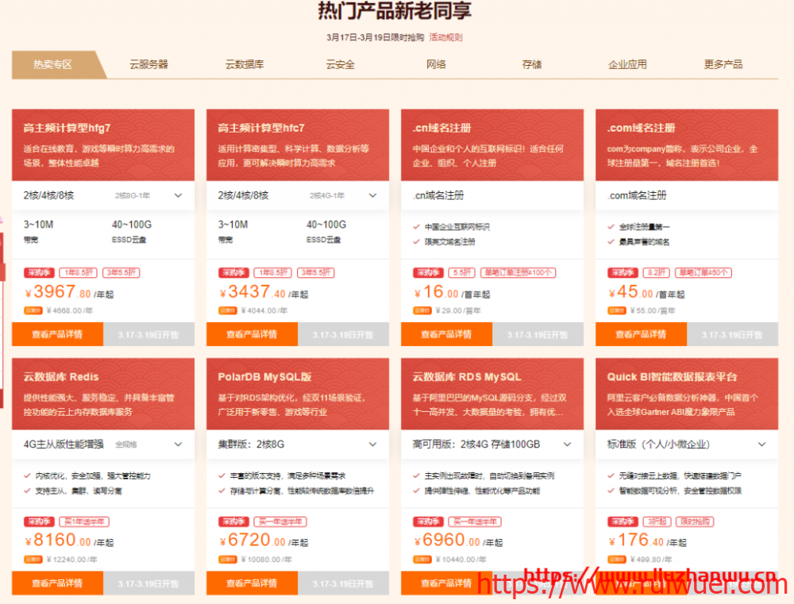This screenshot has height=604, width=794.
Task: Click 查看产品详情 for 高主频计算型hfg7
Action: (57, 335)
